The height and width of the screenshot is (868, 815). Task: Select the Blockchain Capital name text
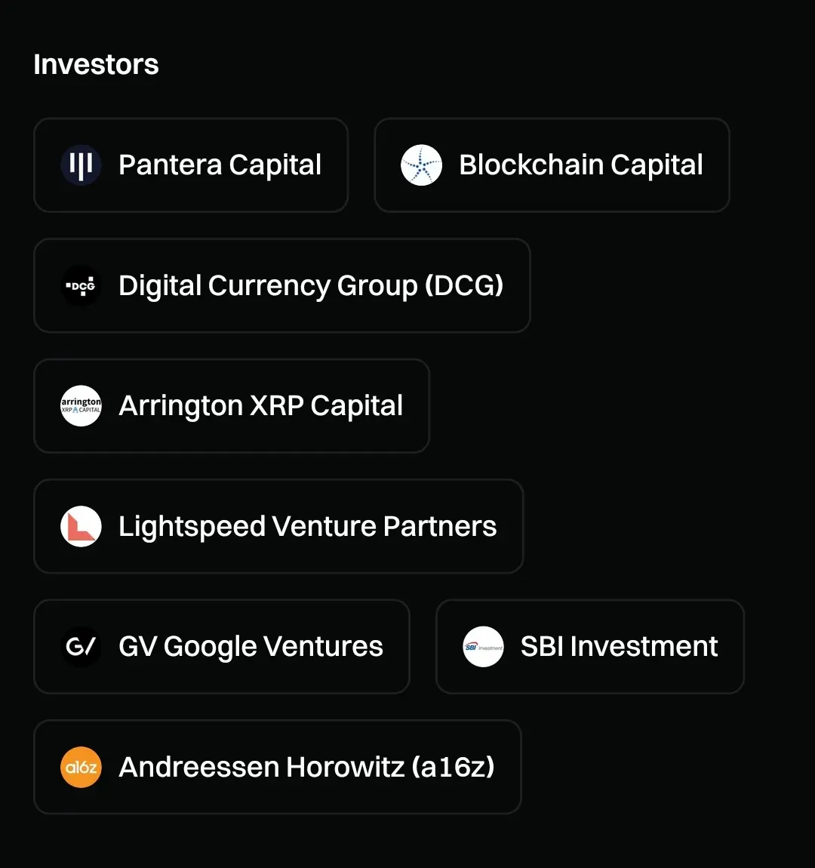point(580,165)
